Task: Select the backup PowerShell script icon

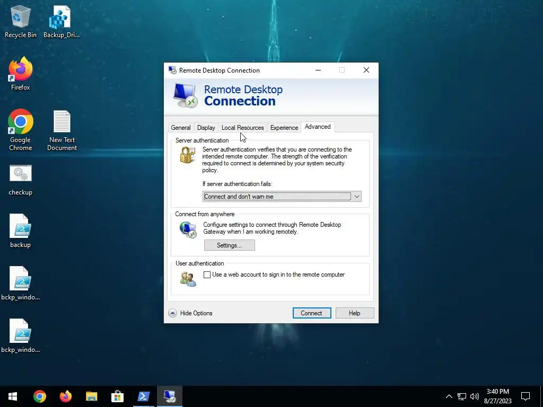Action: [21, 231]
